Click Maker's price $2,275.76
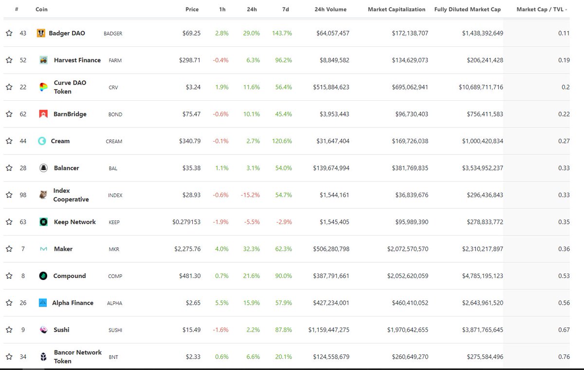The width and height of the screenshot is (584, 370). pos(187,249)
